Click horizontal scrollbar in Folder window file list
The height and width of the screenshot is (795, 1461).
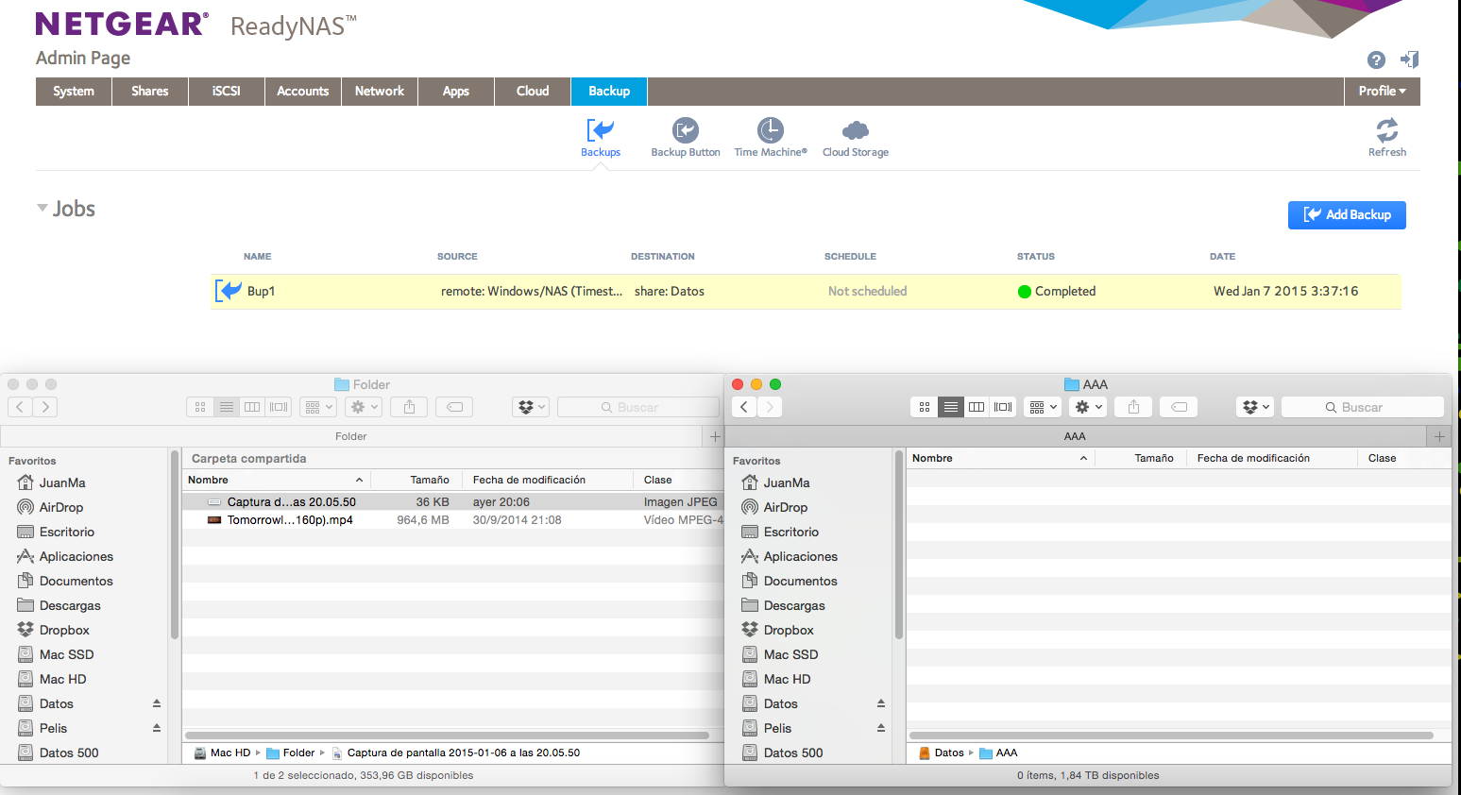pyautogui.click(x=447, y=736)
